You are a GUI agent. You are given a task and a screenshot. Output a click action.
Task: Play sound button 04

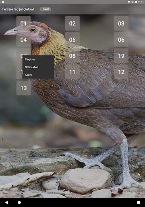(x=23, y=40)
